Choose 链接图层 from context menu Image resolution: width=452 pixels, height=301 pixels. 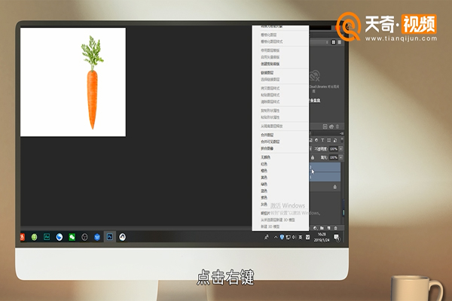click(x=267, y=73)
